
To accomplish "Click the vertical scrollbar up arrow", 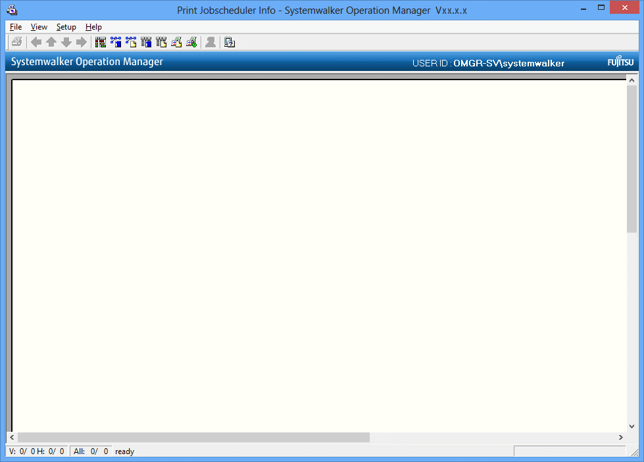I will point(632,80).
